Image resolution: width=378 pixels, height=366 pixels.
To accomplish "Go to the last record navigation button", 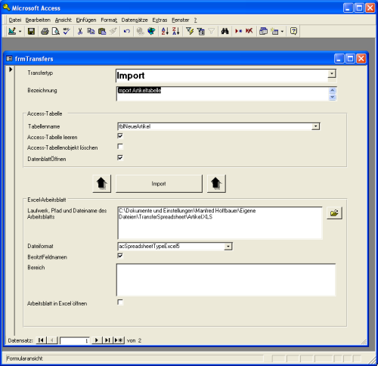I will [107, 340].
